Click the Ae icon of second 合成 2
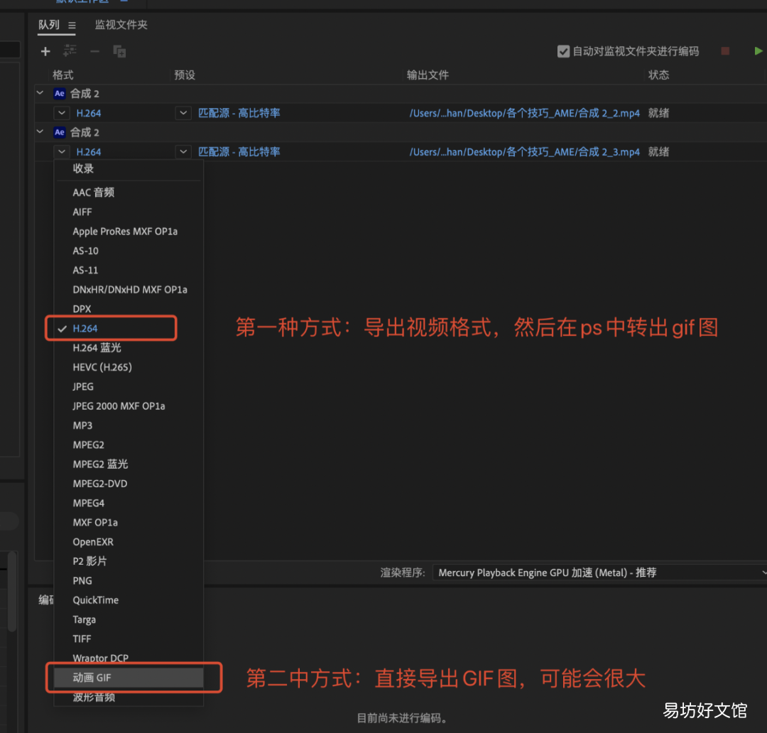This screenshot has height=733, width=767. [x=60, y=132]
